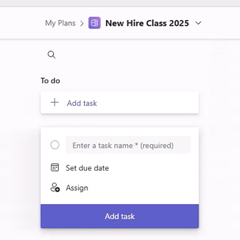Mark the new task complete via circle
Viewport: 240px width, 240px height.
tap(55, 145)
